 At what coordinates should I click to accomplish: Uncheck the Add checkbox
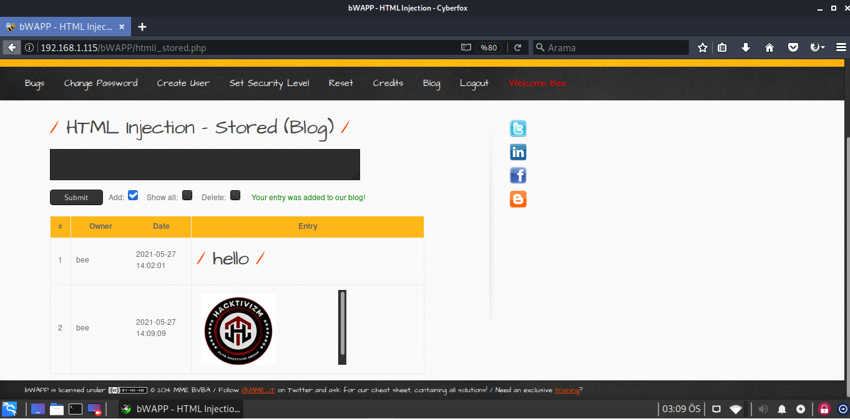coord(133,195)
